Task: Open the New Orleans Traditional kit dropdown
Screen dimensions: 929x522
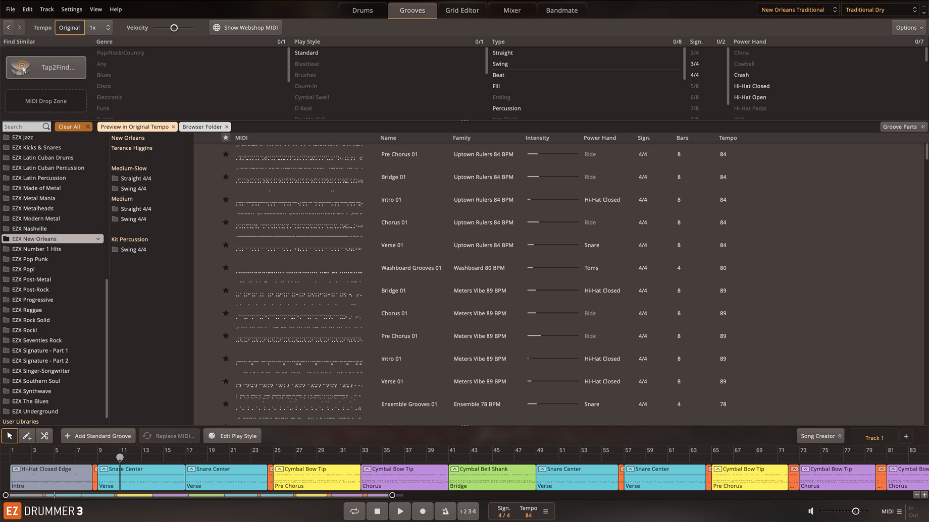Action: pos(798,10)
